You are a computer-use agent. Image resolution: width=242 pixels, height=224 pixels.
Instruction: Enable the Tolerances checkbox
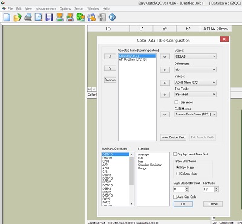tap(177, 102)
